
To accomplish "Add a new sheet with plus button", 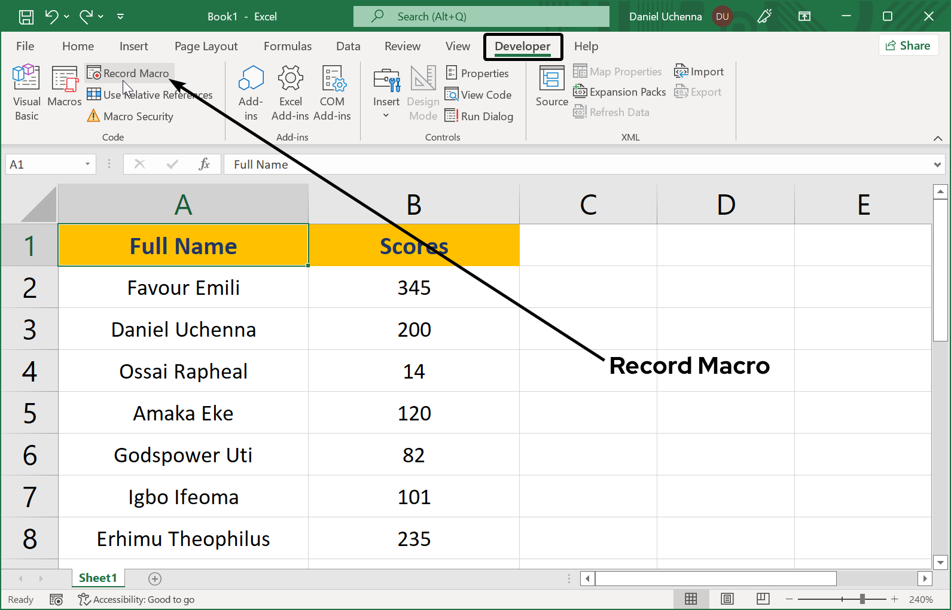I will (155, 578).
